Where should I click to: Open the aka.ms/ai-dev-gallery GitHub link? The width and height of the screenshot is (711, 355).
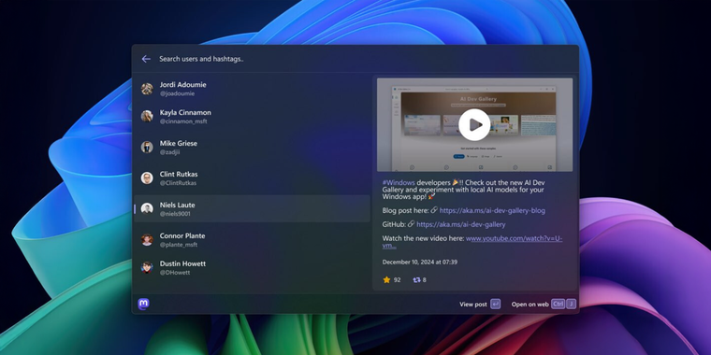tap(460, 224)
